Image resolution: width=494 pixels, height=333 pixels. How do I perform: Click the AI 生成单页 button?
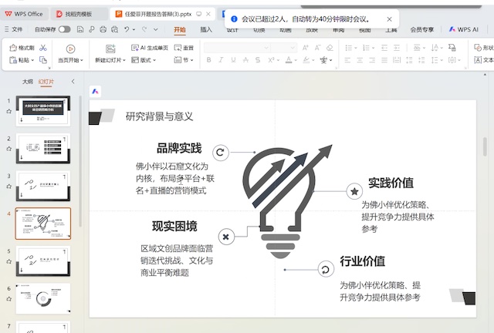coord(150,48)
